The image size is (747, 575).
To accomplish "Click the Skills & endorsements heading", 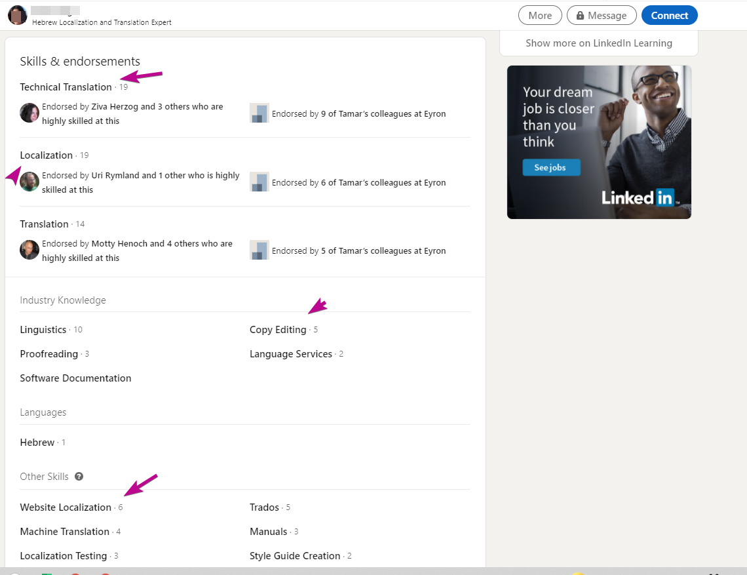I will click(80, 62).
